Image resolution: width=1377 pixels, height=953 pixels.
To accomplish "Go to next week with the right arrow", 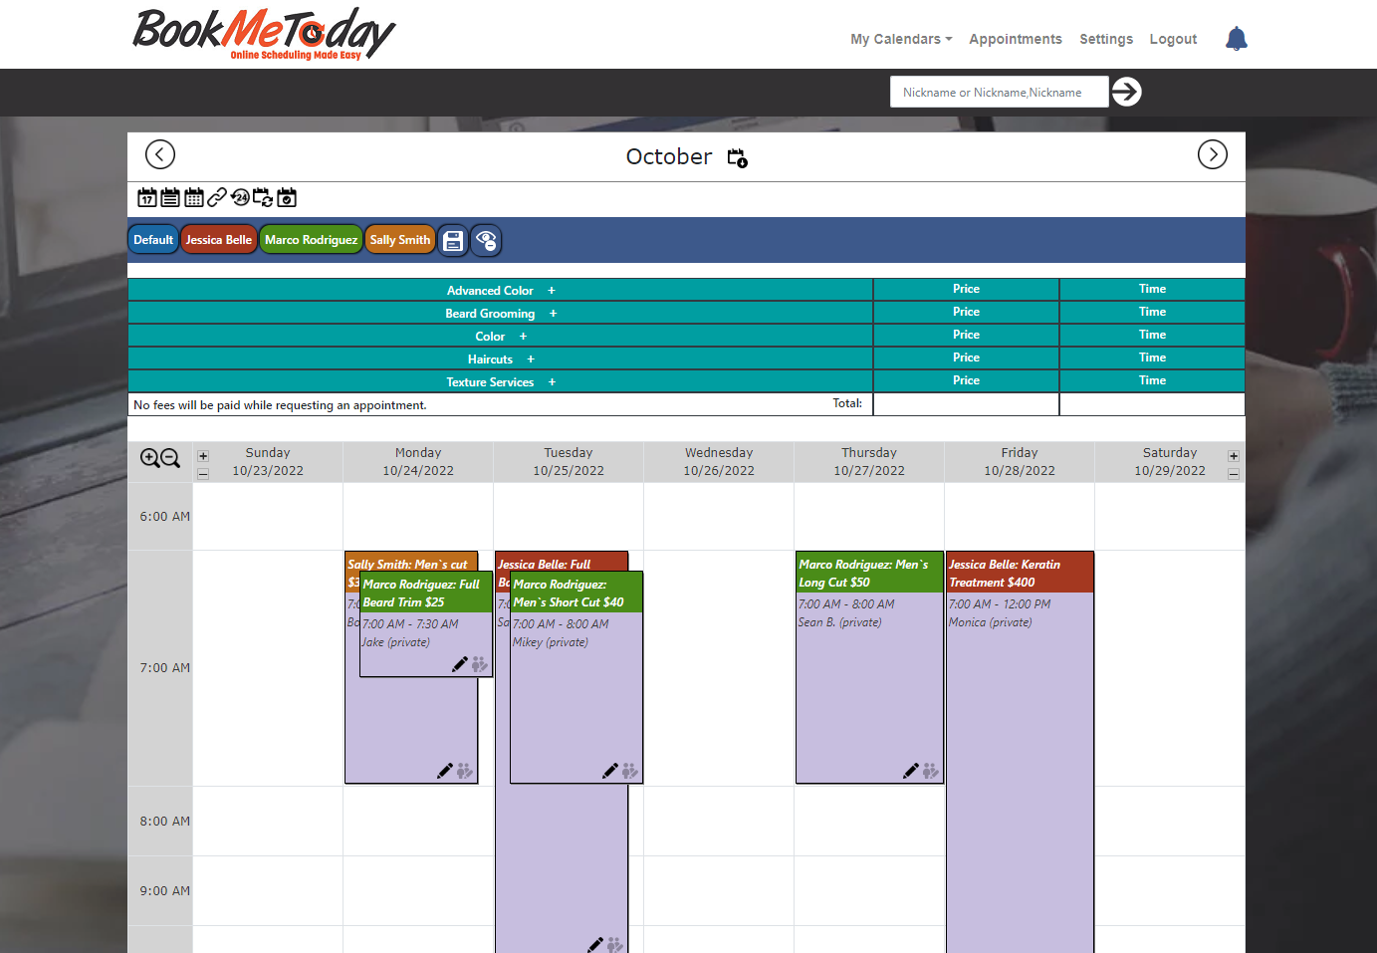I will coord(1212,154).
